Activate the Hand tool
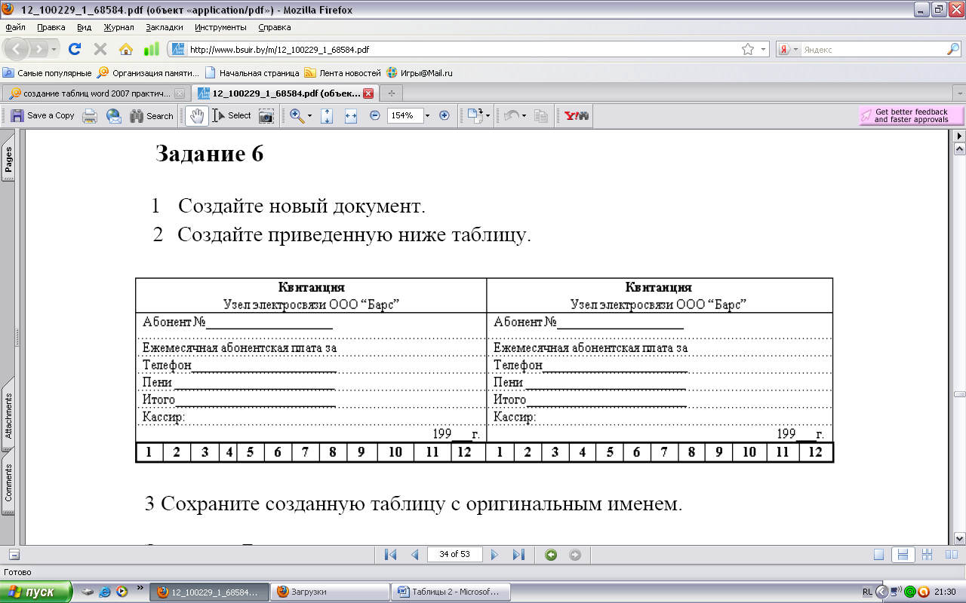Image resolution: width=966 pixels, height=603 pixels. click(198, 115)
